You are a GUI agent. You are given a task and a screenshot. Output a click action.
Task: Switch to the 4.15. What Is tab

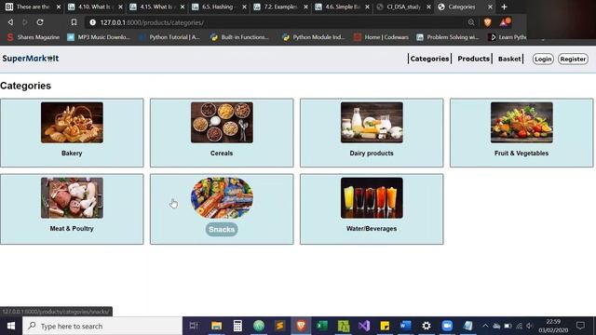tap(157, 7)
